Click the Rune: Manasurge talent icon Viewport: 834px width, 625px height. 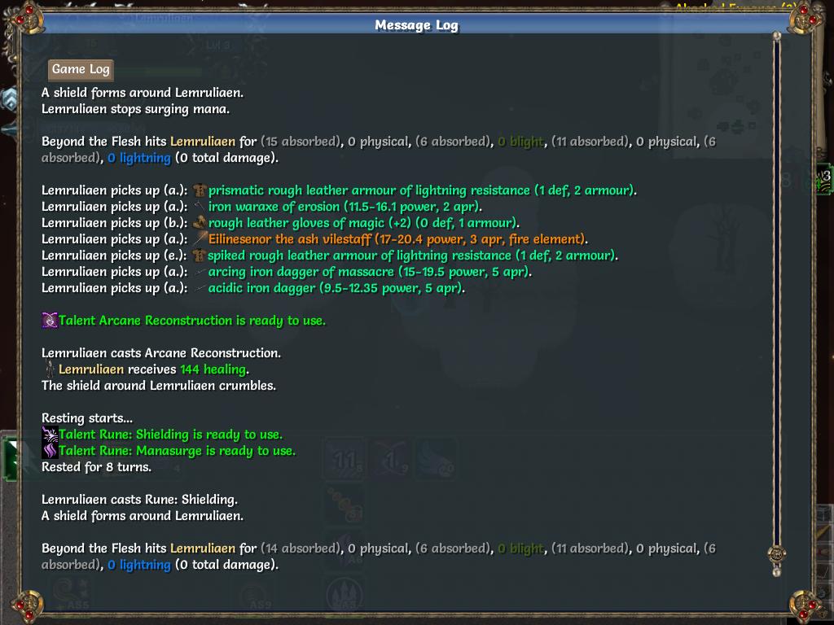50,451
